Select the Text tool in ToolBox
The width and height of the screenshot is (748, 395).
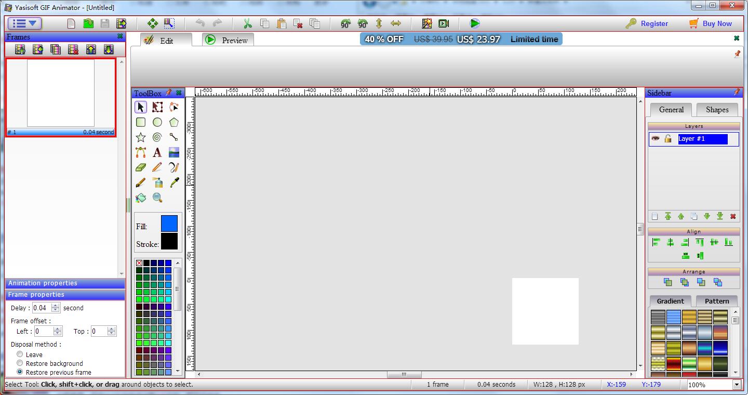(x=157, y=153)
